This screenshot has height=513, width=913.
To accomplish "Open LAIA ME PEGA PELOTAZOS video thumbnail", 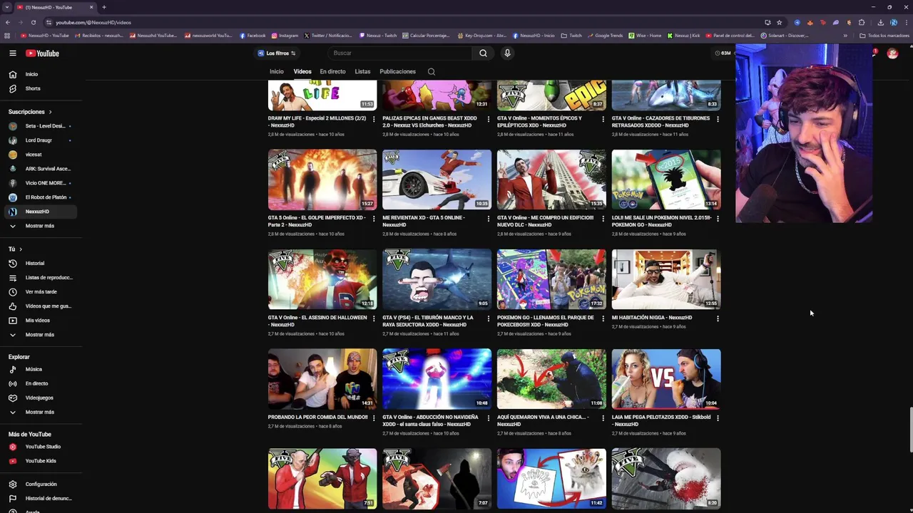I will (x=666, y=379).
